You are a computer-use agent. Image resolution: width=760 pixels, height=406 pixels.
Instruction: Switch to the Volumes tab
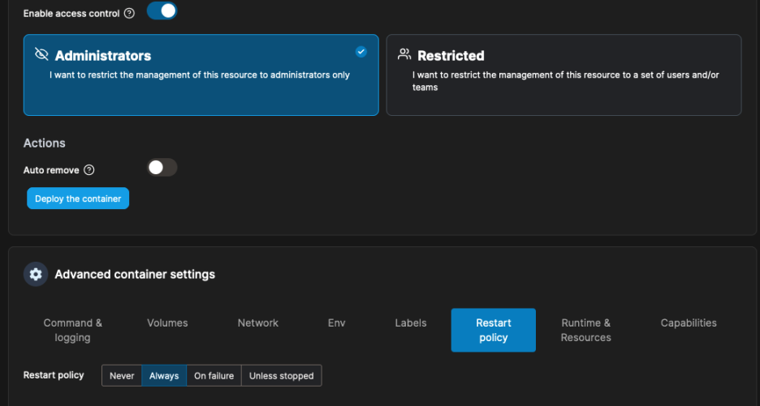coord(167,323)
